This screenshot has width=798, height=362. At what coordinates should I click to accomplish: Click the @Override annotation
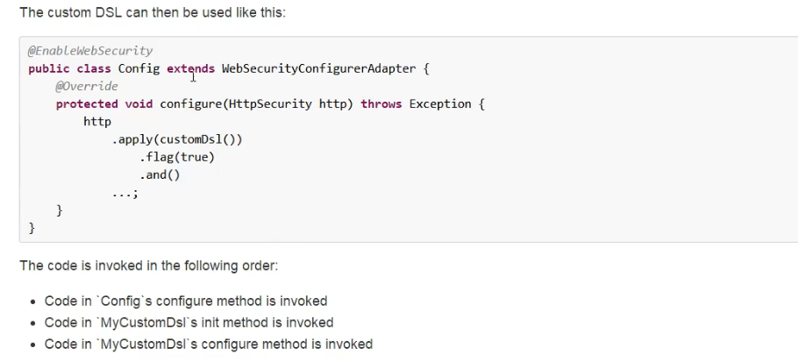tap(87, 86)
